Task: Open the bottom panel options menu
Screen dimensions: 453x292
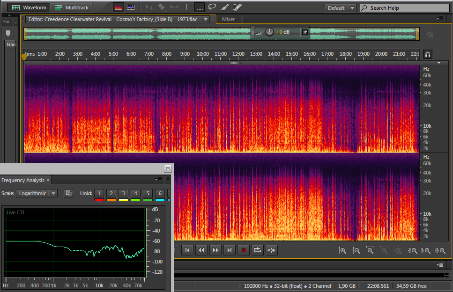Action: click(440, 265)
